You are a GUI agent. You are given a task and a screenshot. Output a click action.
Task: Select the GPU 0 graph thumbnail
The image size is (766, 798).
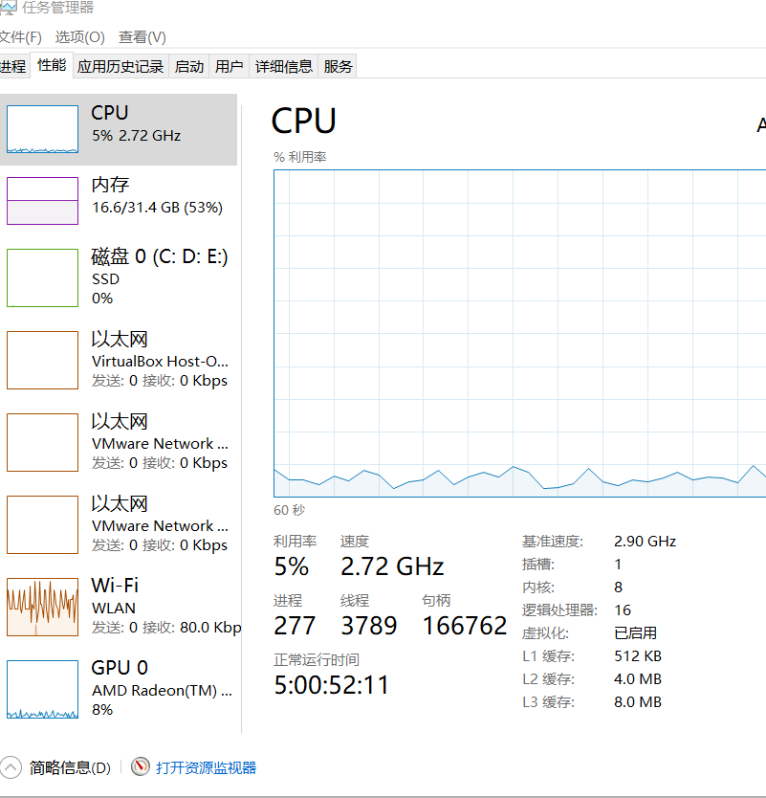(x=42, y=689)
